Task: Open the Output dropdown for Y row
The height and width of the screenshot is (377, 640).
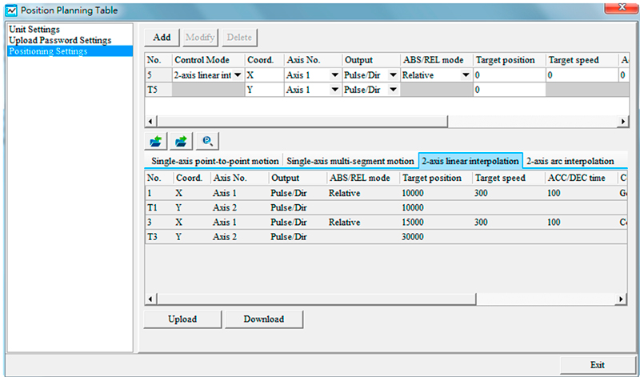Action: (x=392, y=90)
